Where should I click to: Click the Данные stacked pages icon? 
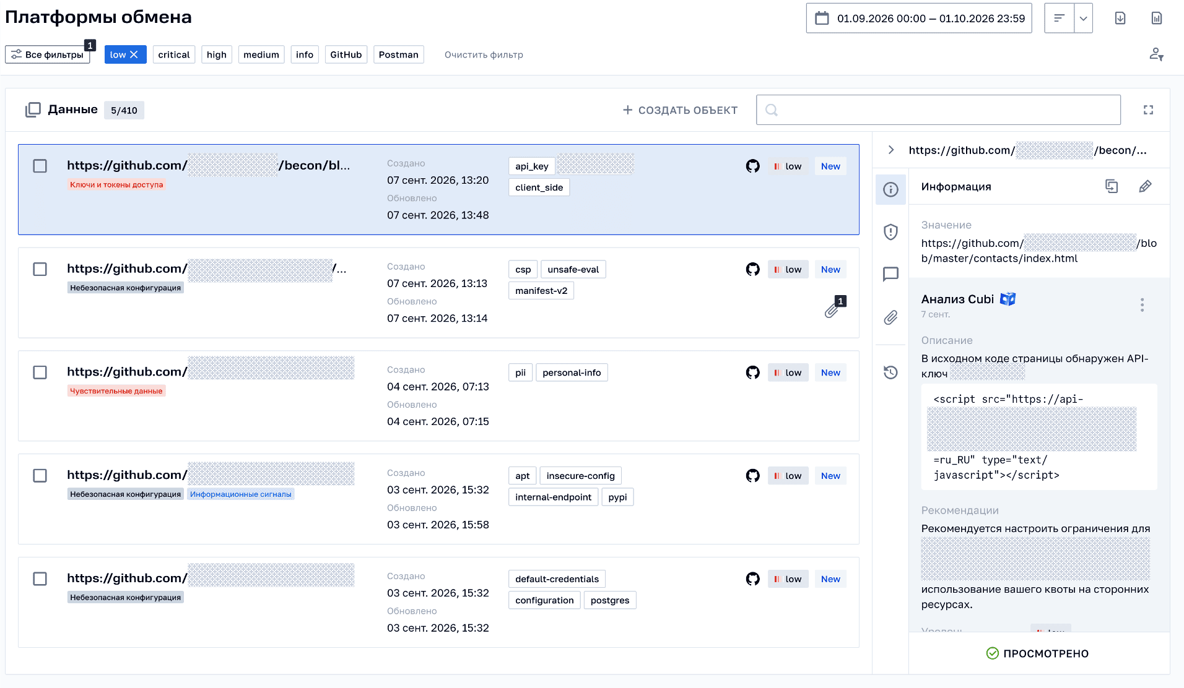point(33,110)
